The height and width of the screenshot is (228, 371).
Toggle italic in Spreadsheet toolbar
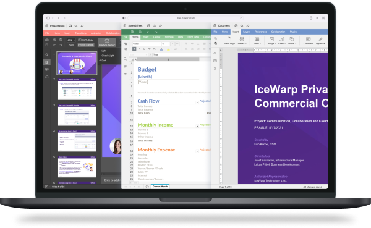(139, 49)
